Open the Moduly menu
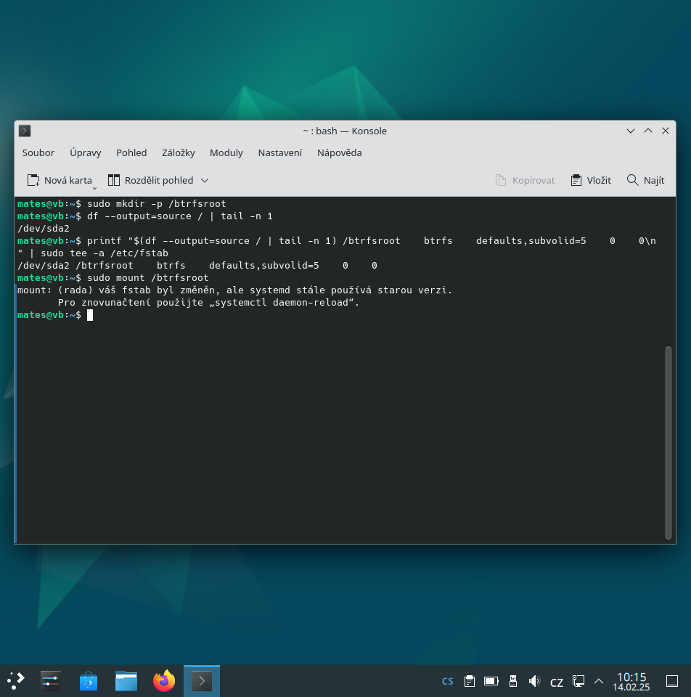 click(x=226, y=153)
